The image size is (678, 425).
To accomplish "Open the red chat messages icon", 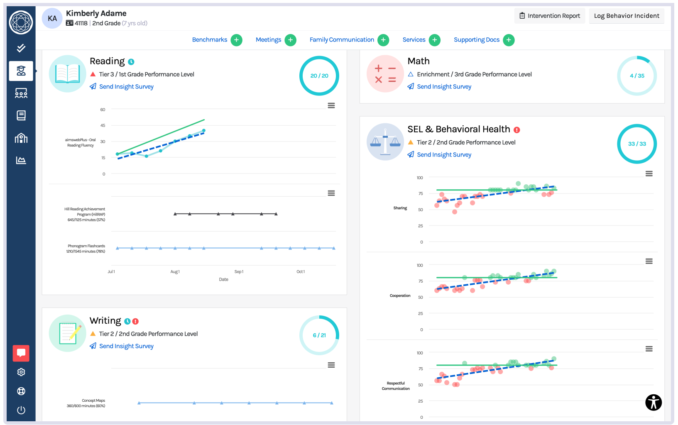I will point(21,353).
